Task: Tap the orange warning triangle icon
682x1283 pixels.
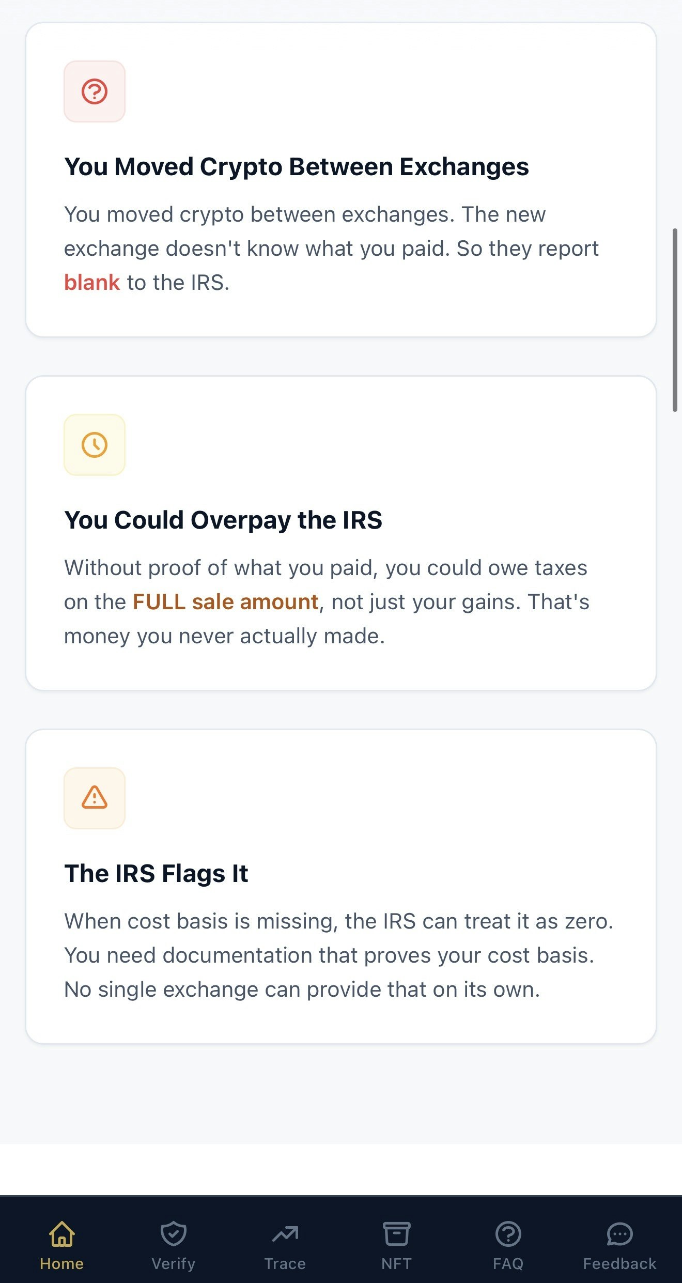Action: pos(95,798)
